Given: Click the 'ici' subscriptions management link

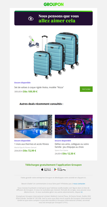Looking at the screenshot, I should [82, 192].
